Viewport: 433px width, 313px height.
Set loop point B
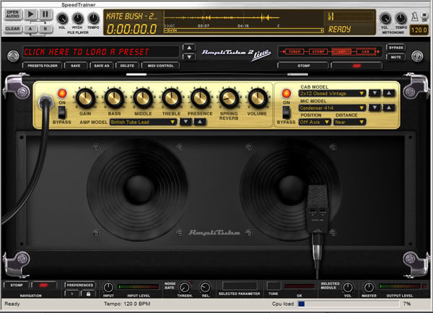[45, 29]
